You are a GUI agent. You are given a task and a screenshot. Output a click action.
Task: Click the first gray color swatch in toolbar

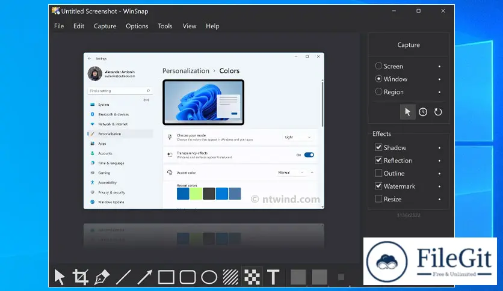[298, 277]
